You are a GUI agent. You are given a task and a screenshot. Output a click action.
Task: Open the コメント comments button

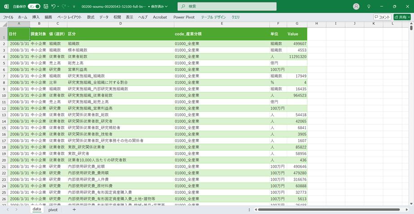click(382, 17)
